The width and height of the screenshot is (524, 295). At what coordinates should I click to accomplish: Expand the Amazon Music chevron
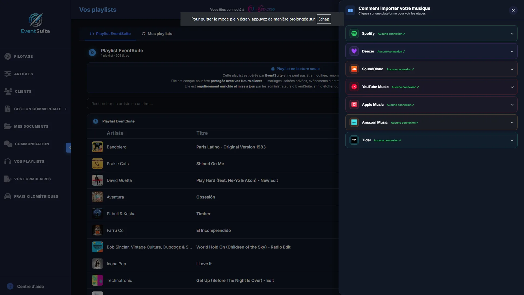pos(512,122)
